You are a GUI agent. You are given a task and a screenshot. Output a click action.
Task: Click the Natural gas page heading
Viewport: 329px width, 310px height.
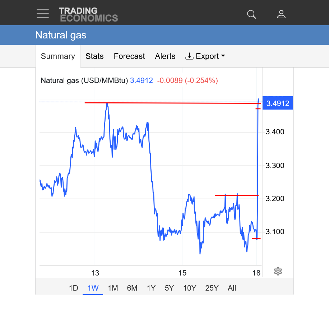point(61,35)
